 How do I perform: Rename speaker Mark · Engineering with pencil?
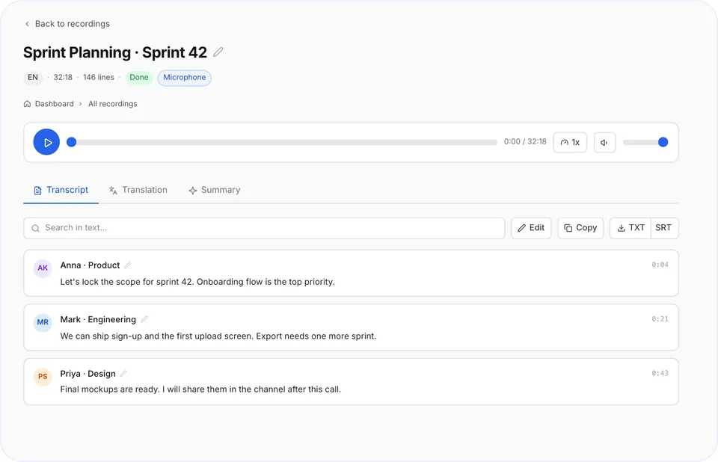(x=144, y=320)
